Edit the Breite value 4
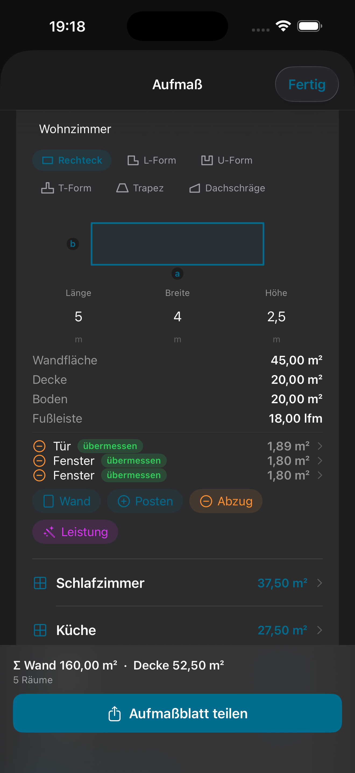 point(177,317)
